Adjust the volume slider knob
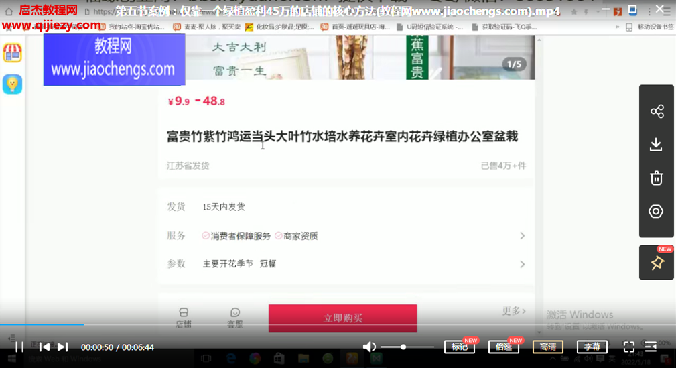The height and width of the screenshot is (368, 676). [x=403, y=347]
